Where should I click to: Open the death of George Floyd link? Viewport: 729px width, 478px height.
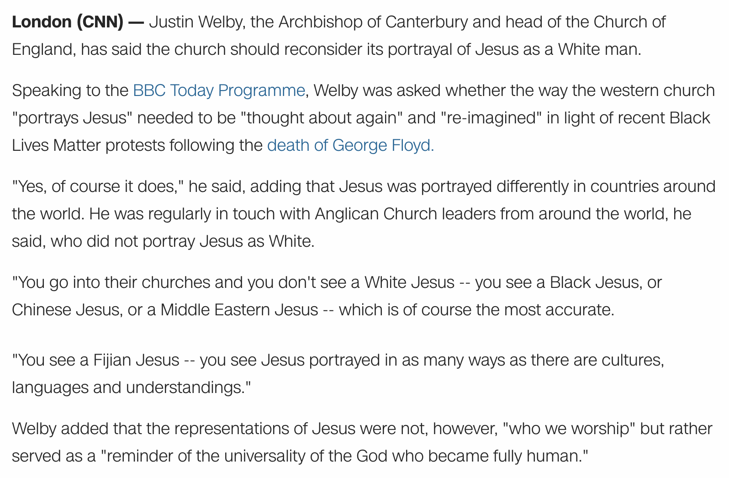[350, 145]
